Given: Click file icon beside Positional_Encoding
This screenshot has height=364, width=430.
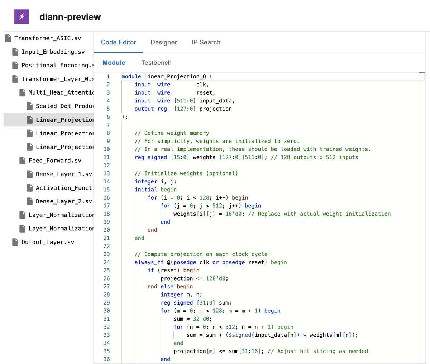Looking at the screenshot, I should pos(15,65).
